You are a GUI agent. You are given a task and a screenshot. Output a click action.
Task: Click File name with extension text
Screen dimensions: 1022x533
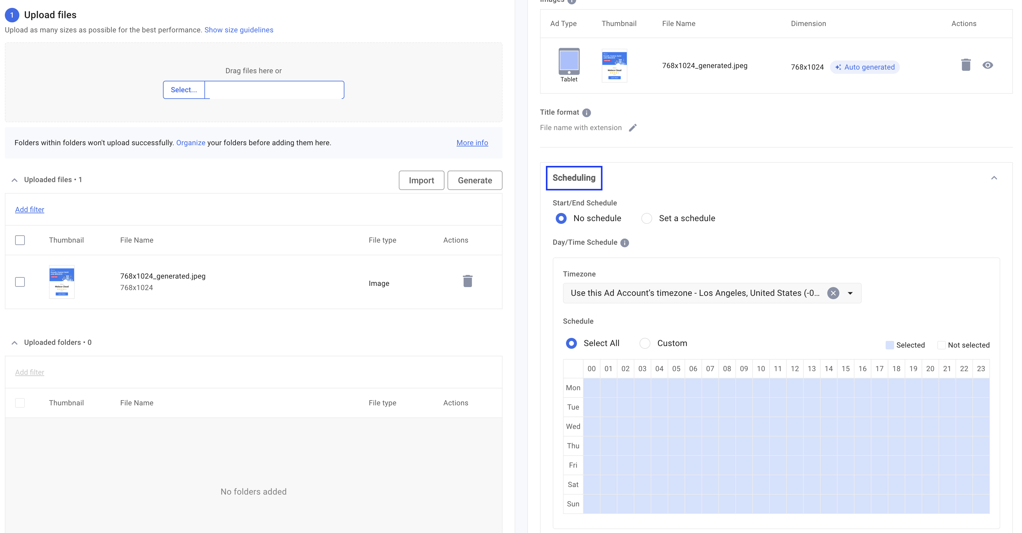(x=581, y=128)
